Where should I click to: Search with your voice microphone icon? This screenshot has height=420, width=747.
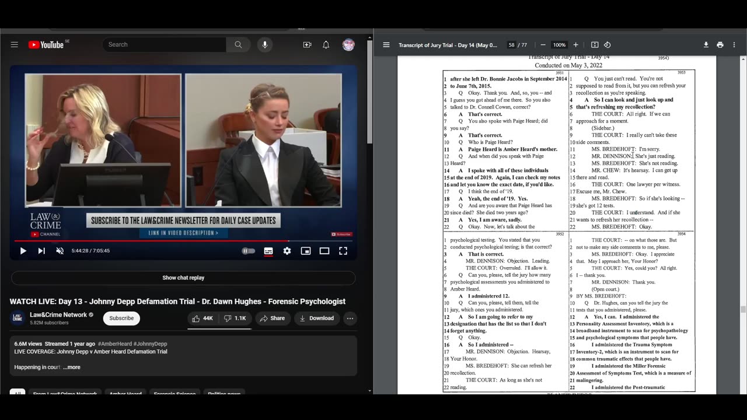[264, 45]
